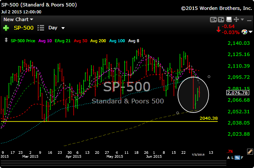254x168 pixels.
Task: Click the yellow Avg 200 legend label
Action: (x=98, y=40)
